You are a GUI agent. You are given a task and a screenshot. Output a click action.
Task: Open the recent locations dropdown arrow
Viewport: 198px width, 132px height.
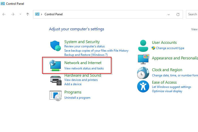[20, 14]
